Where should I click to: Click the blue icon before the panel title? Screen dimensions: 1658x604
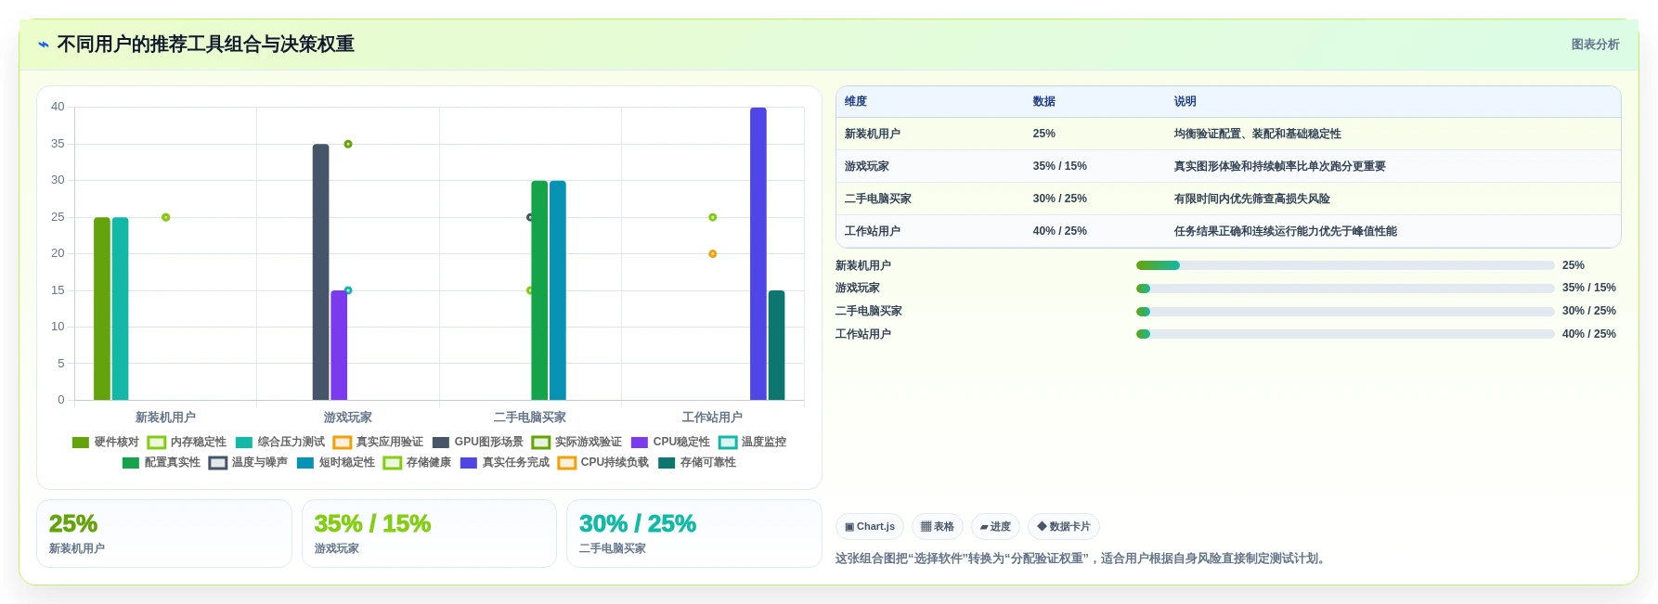pos(43,45)
